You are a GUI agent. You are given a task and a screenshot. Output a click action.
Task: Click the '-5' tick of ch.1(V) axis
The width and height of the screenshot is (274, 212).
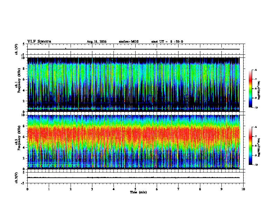tap(23, 55)
